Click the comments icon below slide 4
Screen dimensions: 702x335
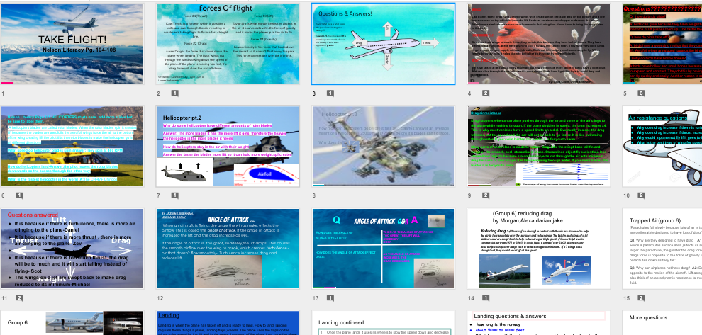click(486, 93)
